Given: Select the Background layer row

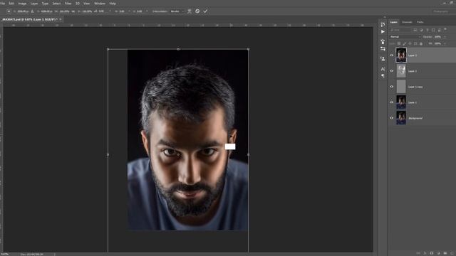Looking at the screenshot, I should (x=423, y=118).
